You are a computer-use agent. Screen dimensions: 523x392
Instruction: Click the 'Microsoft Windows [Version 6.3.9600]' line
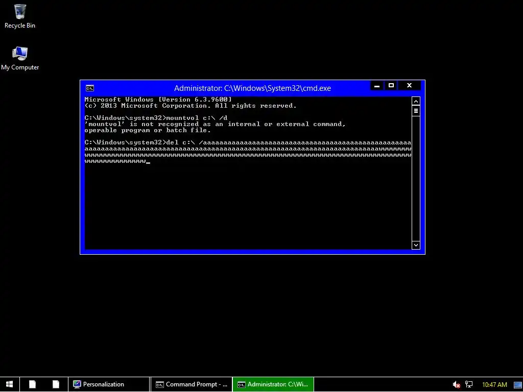158,100
